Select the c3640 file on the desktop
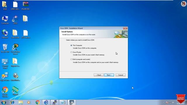 pos(15,6)
